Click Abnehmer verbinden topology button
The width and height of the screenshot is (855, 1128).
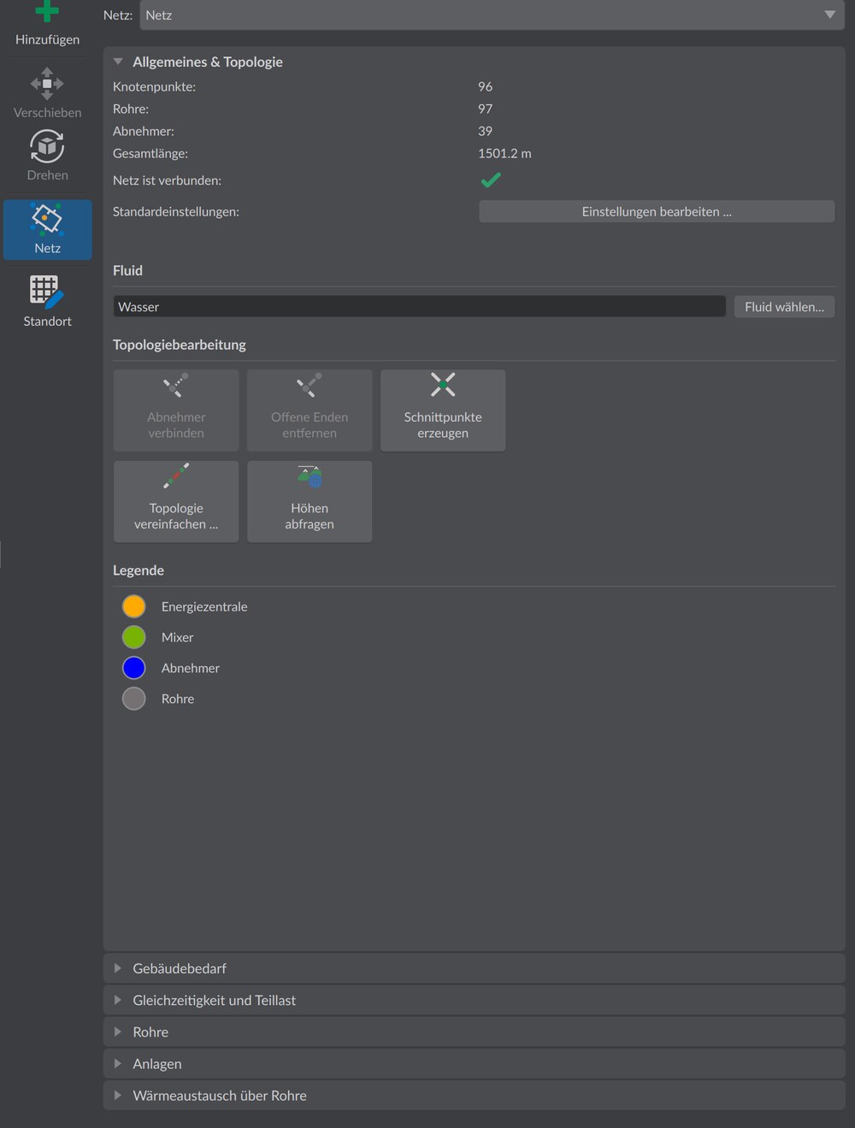(176, 410)
